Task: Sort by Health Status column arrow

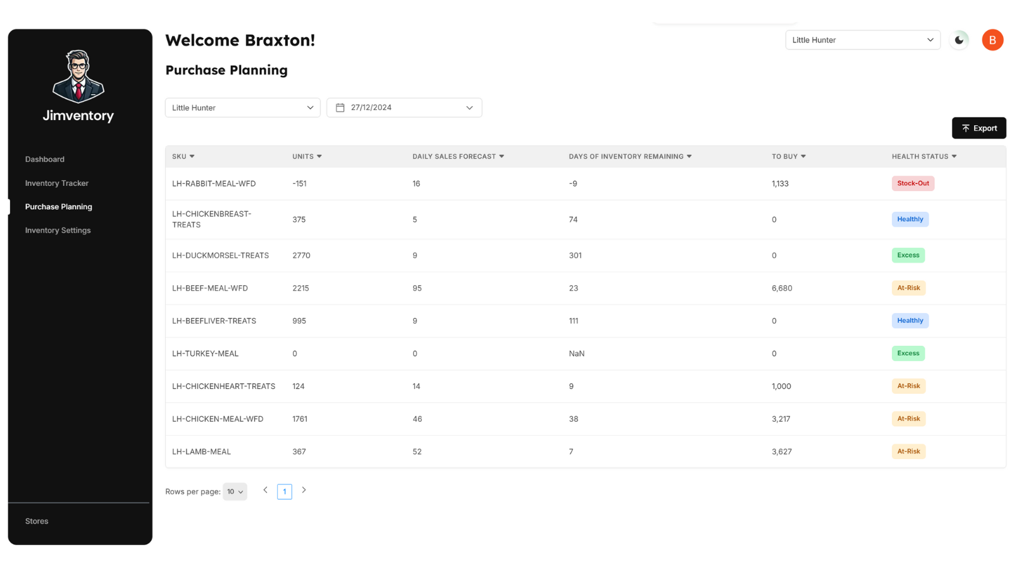Action: tap(954, 156)
